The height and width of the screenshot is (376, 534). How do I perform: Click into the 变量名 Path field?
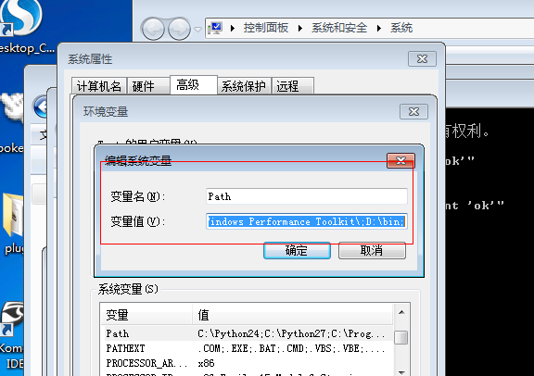[x=307, y=196]
